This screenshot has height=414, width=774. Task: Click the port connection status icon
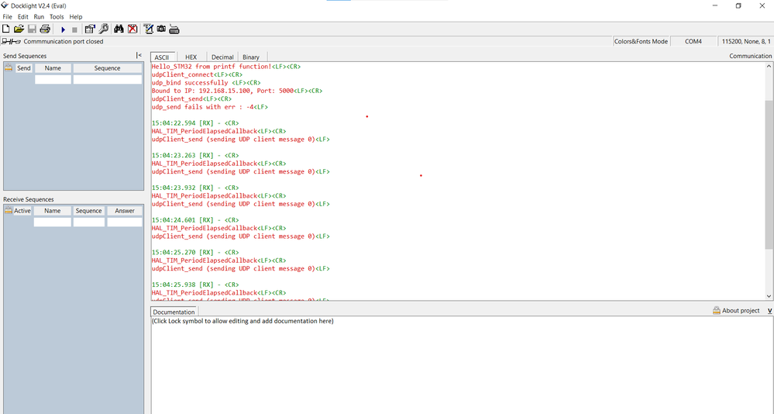(x=11, y=42)
